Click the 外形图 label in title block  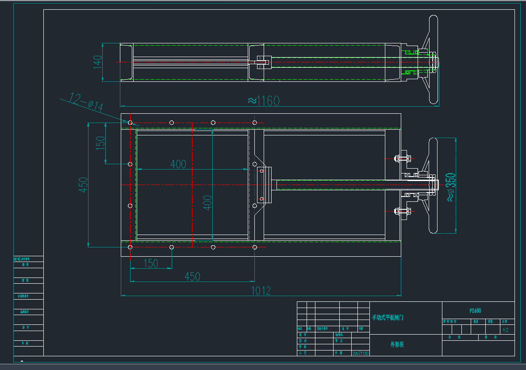pyautogui.click(x=397, y=344)
